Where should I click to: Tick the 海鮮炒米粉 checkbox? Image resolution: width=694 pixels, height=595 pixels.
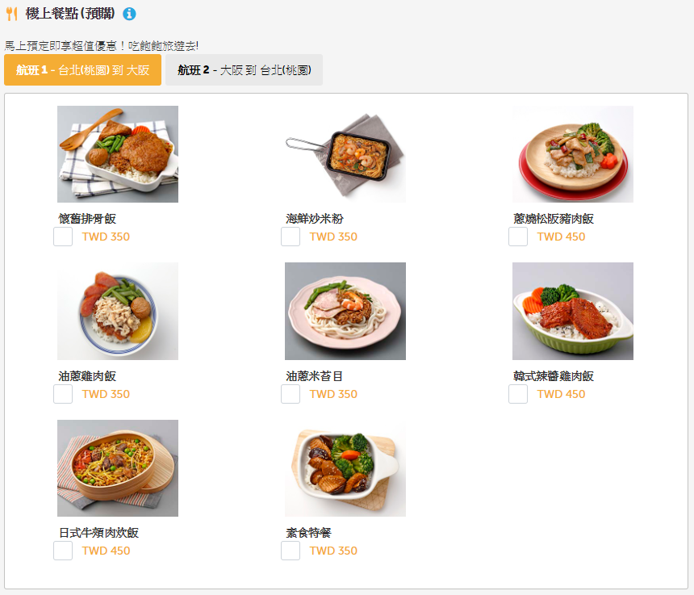(291, 237)
